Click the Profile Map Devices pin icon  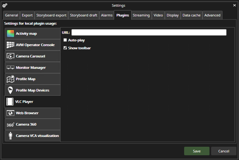10,90
